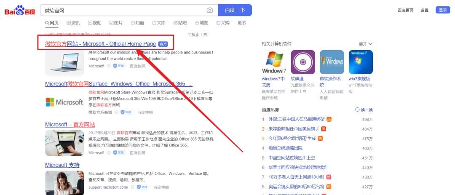Click the 登录 login button

point(443,10)
